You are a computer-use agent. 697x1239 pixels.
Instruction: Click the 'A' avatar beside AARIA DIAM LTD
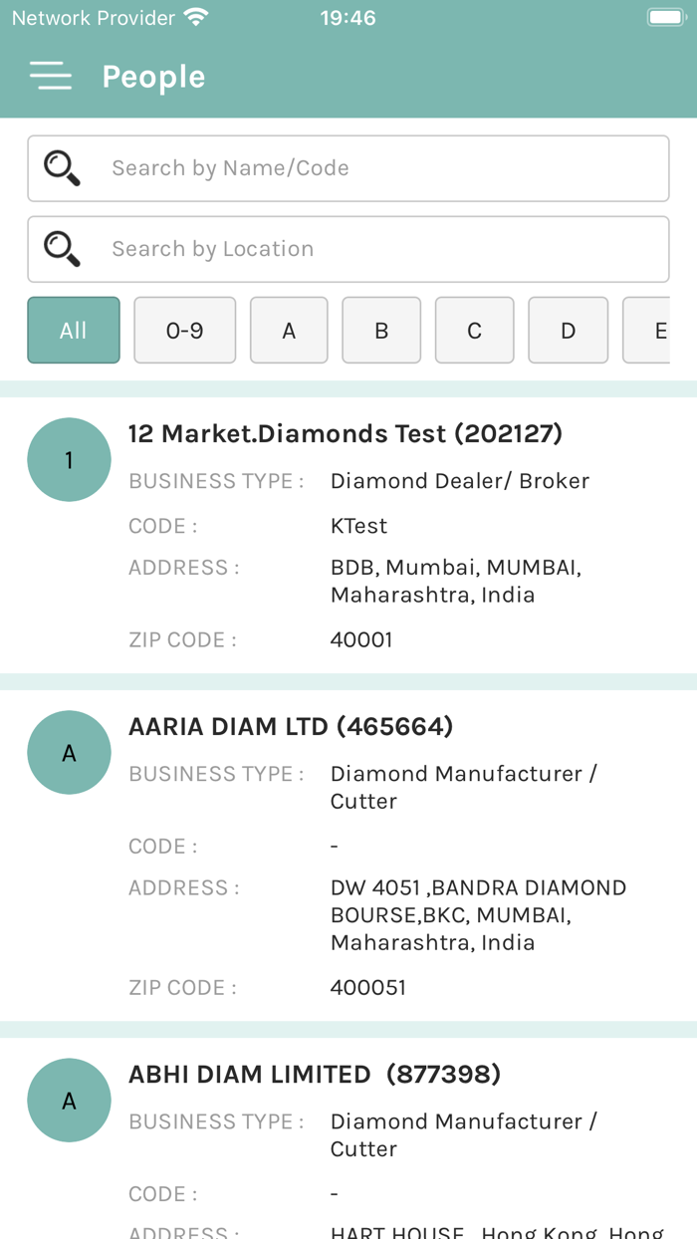tap(68, 752)
